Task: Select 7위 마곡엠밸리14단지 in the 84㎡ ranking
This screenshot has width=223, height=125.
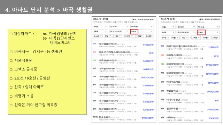Action: 123,94
